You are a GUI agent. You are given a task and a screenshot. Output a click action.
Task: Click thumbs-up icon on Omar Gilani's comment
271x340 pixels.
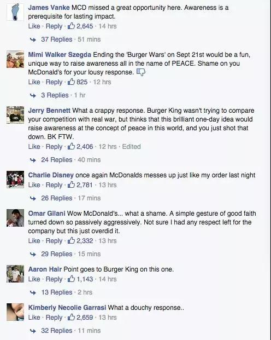pos(71,240)
